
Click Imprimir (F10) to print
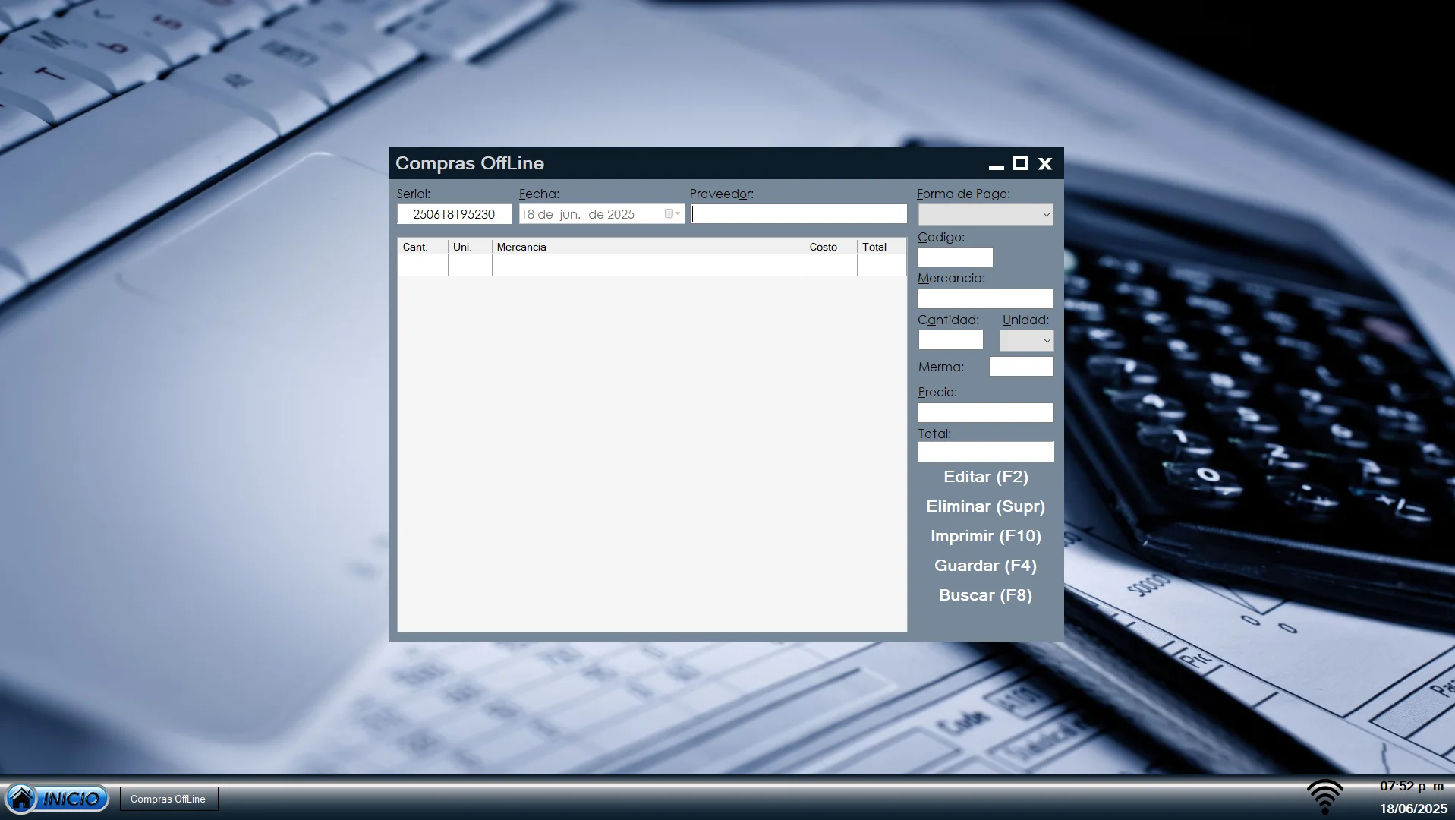coord(984,535)
